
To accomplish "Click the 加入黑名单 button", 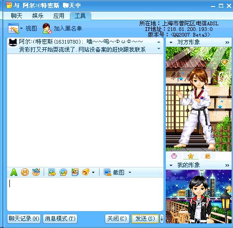I will coord(62,28).
